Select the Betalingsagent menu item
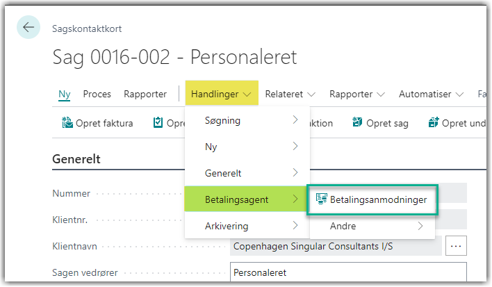The height and width of the screenshot is (287, 492). [246, 199]
